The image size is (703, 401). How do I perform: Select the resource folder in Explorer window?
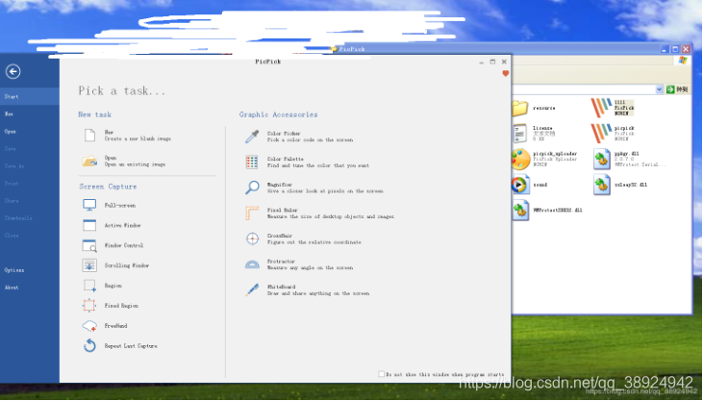tap(534, 108)
